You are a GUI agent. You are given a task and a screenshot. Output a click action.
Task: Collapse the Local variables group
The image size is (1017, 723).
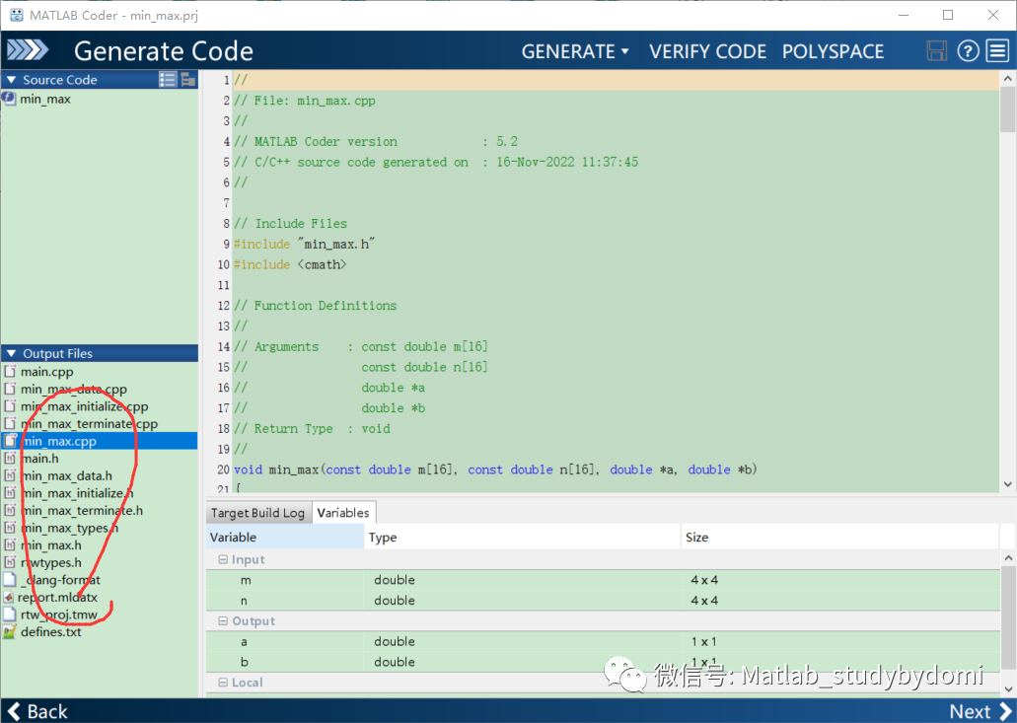click(x=223, y=683)
